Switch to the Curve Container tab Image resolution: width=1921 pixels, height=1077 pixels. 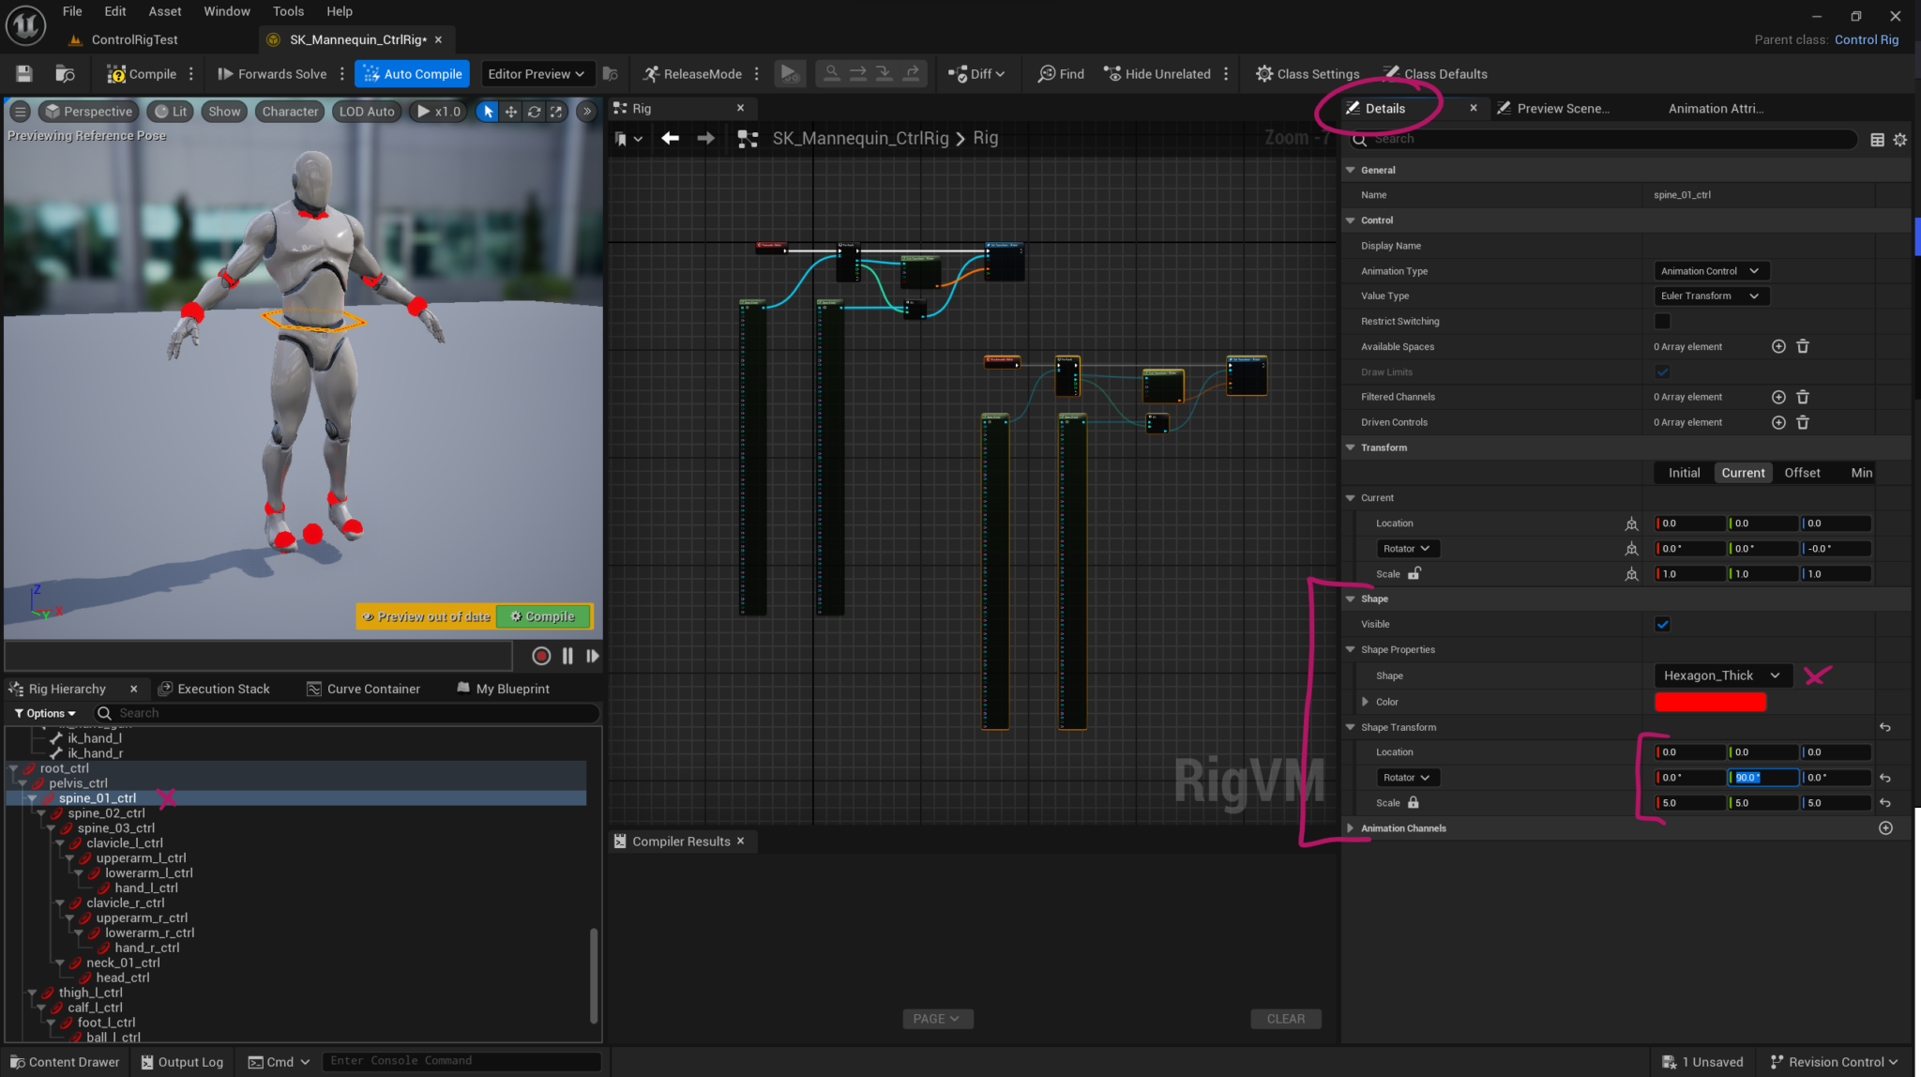[372, 688]
